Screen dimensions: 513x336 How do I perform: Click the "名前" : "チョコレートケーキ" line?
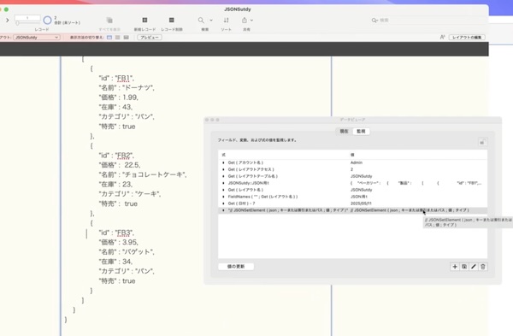143,174
